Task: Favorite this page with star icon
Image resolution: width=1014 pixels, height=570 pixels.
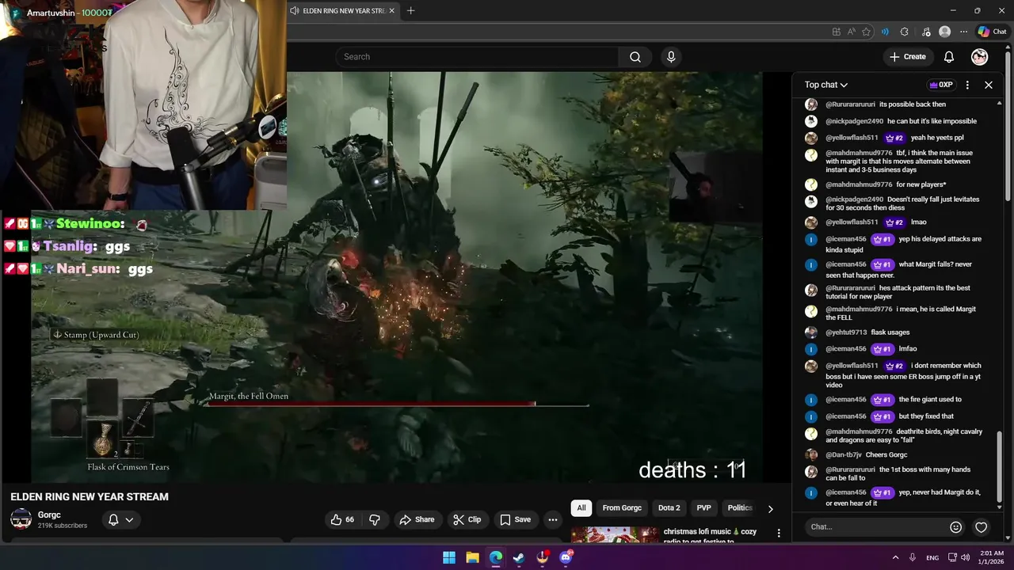Action: (867, 32)
